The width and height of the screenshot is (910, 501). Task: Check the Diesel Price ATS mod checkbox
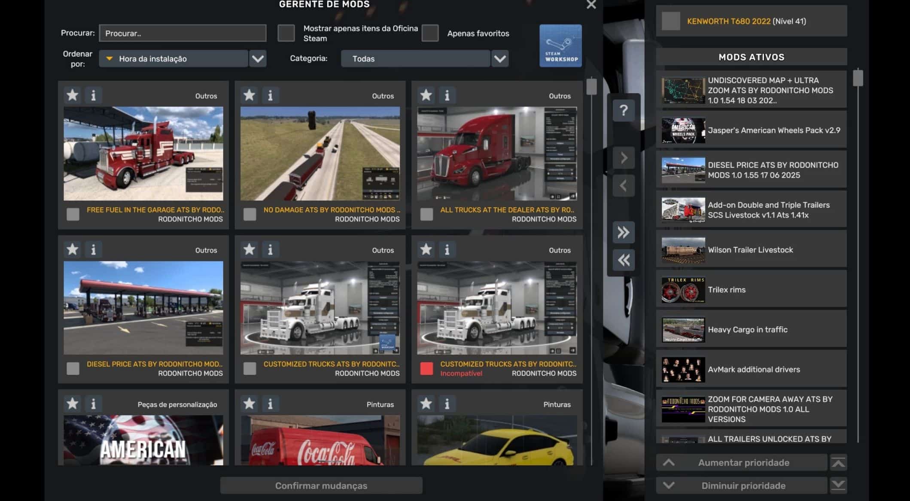[73, 368]
